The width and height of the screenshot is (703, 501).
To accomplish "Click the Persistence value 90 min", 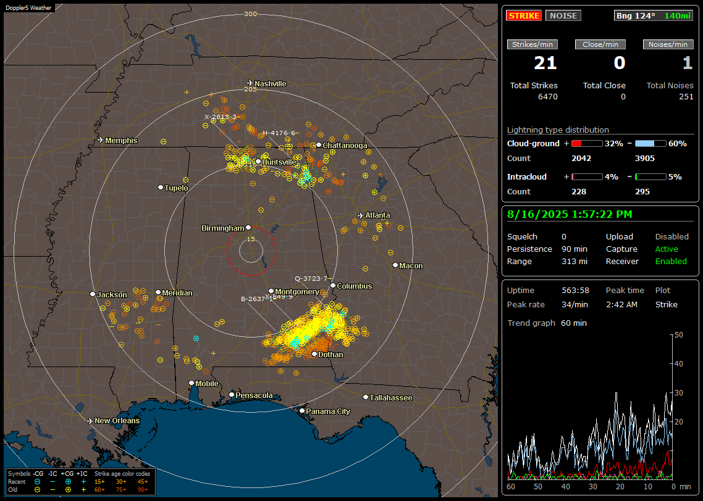I will 575,249.
